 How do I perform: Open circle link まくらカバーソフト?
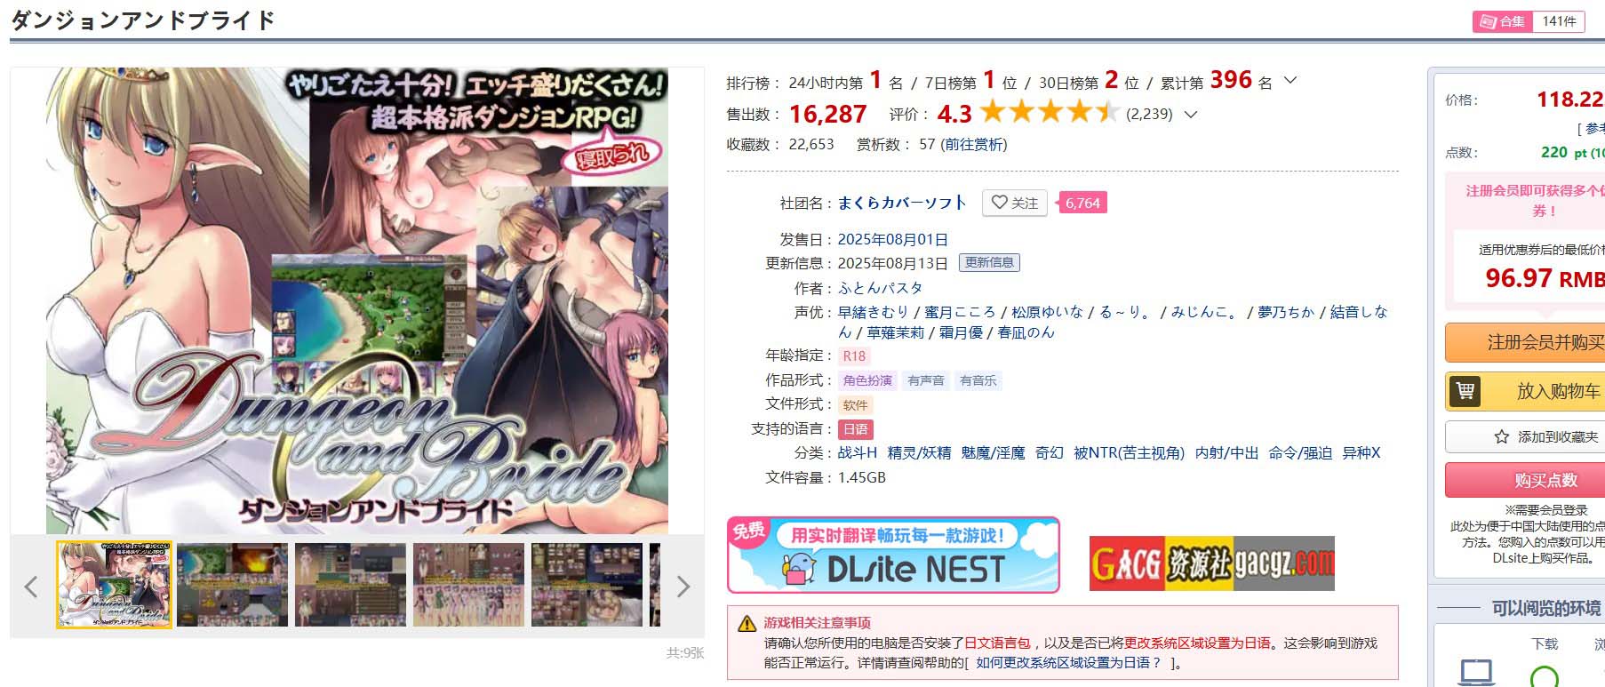tap(902, 203)
